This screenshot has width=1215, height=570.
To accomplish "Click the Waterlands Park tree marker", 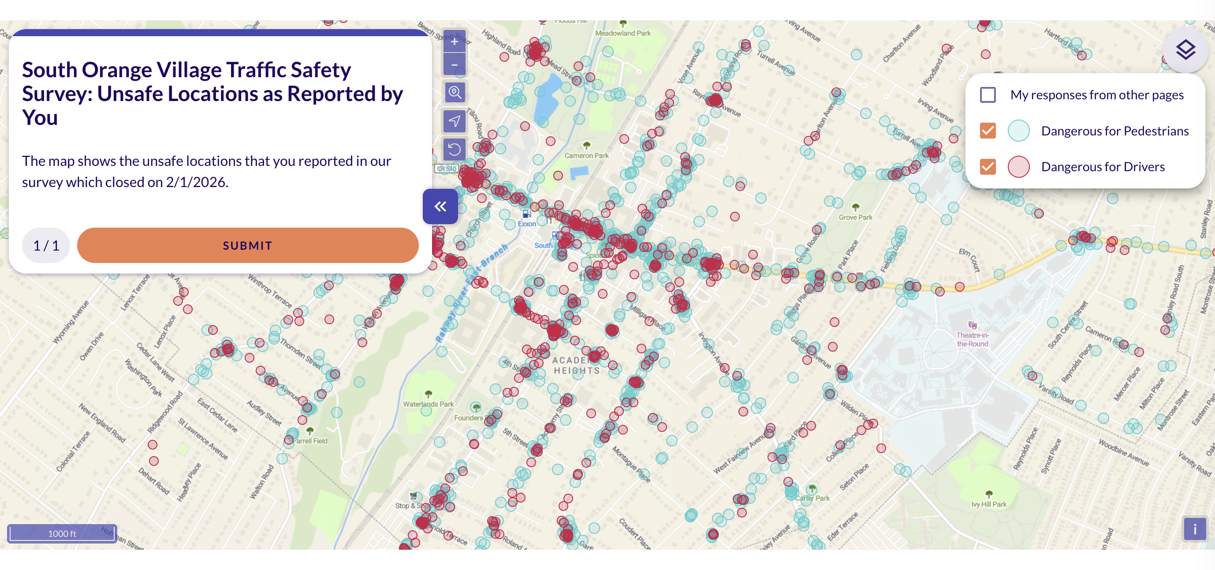I will 428,394.
